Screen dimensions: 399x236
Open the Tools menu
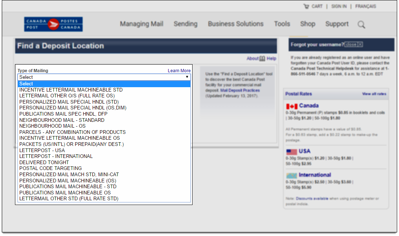(x=282, y=24)
